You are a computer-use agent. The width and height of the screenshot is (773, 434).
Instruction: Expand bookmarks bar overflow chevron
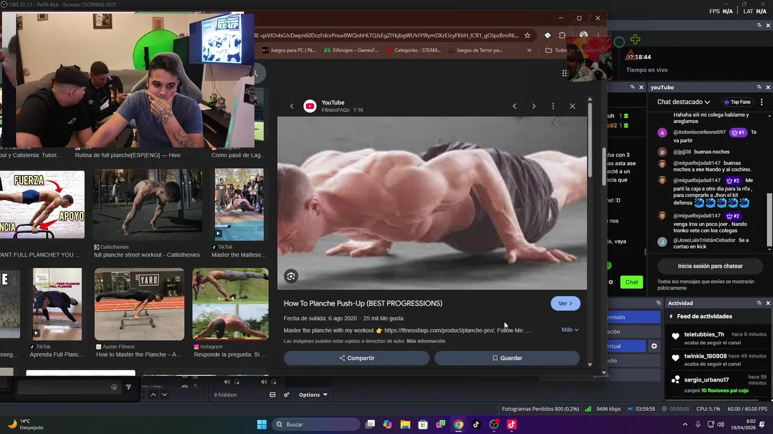click(530, 51)
